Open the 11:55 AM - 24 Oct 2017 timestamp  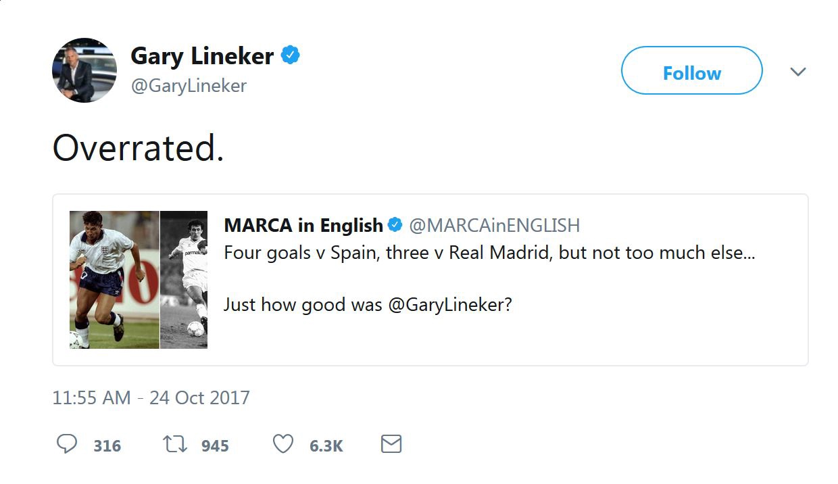pos(151,397)
